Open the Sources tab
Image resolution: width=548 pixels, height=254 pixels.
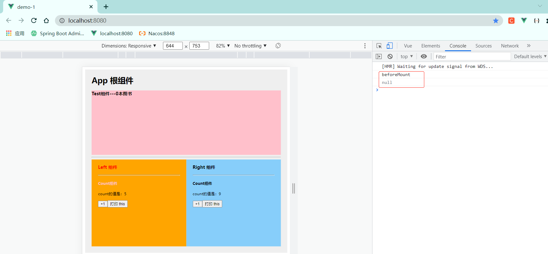[483, 46]
